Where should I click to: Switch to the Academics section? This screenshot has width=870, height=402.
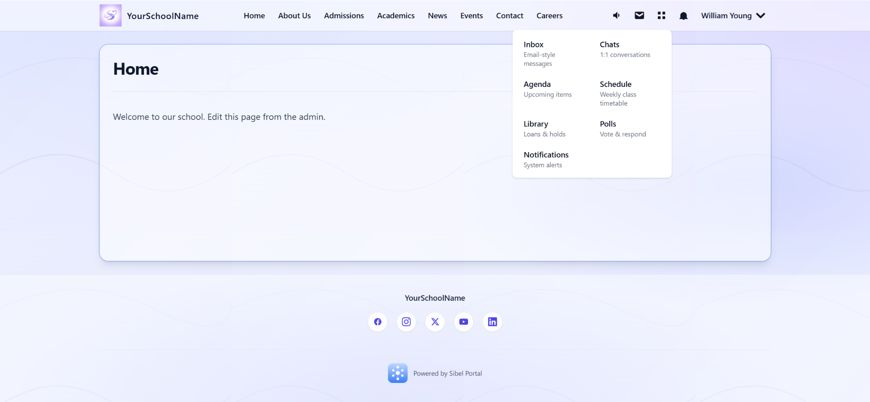(395, 16)
